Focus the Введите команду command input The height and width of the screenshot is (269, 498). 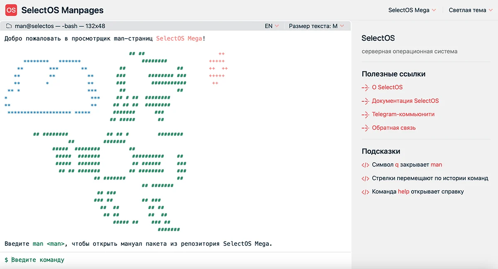[166, 260]
